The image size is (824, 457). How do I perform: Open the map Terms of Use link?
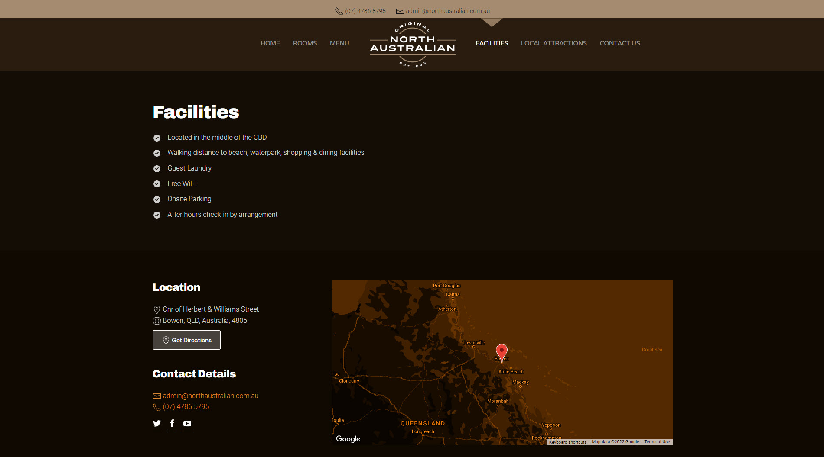[x=657, y=442]
